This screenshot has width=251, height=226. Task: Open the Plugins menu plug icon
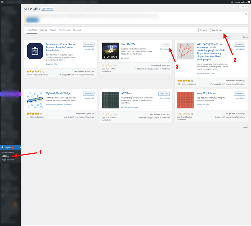click(x=3, y=147)
